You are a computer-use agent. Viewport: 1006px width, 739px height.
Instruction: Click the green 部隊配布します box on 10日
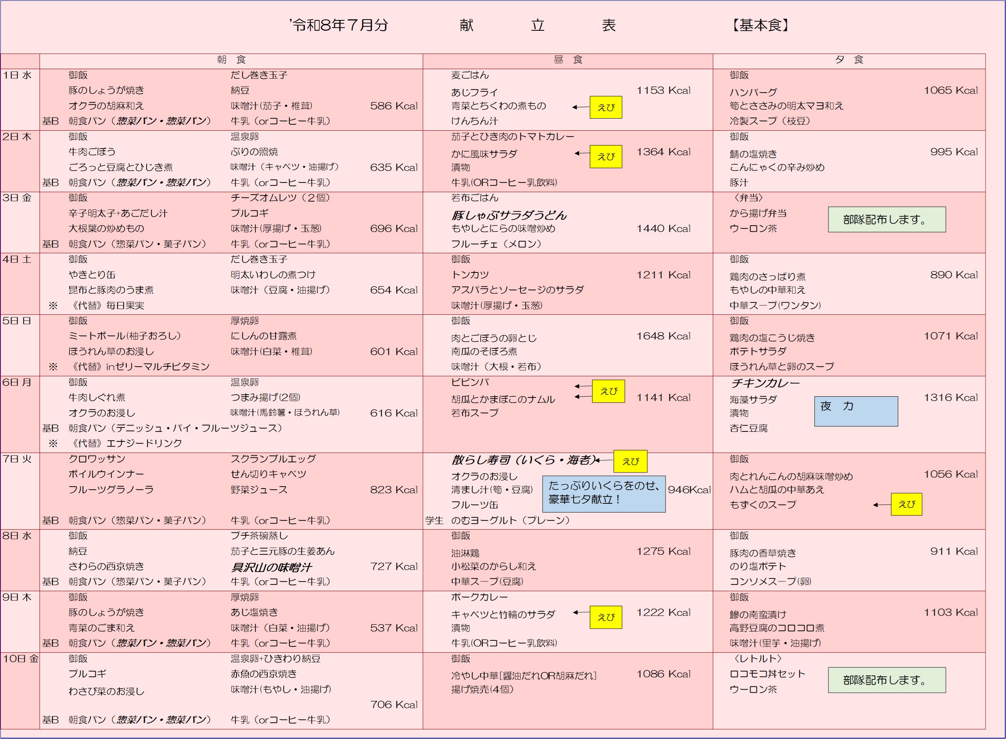point(887,680)
